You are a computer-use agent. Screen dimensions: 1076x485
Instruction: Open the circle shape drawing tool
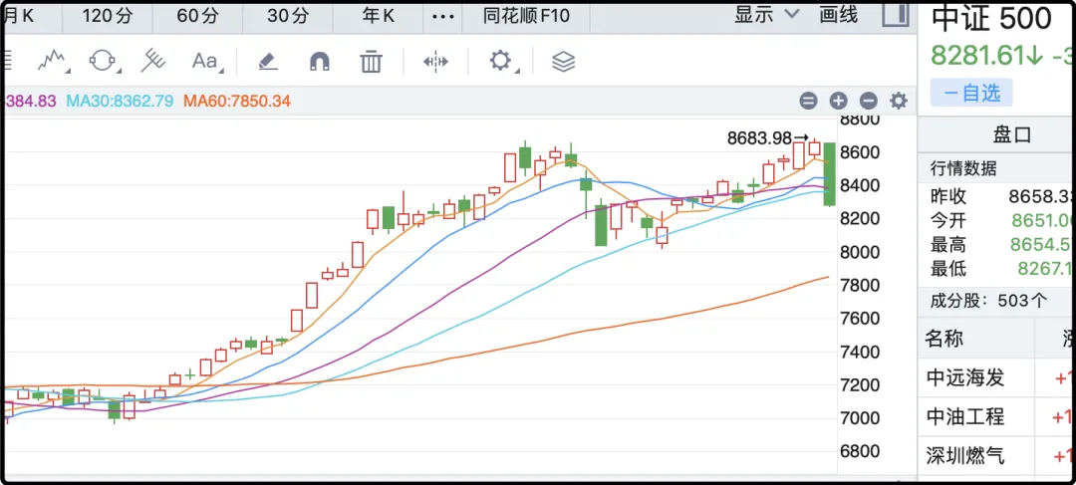(103, 62)
